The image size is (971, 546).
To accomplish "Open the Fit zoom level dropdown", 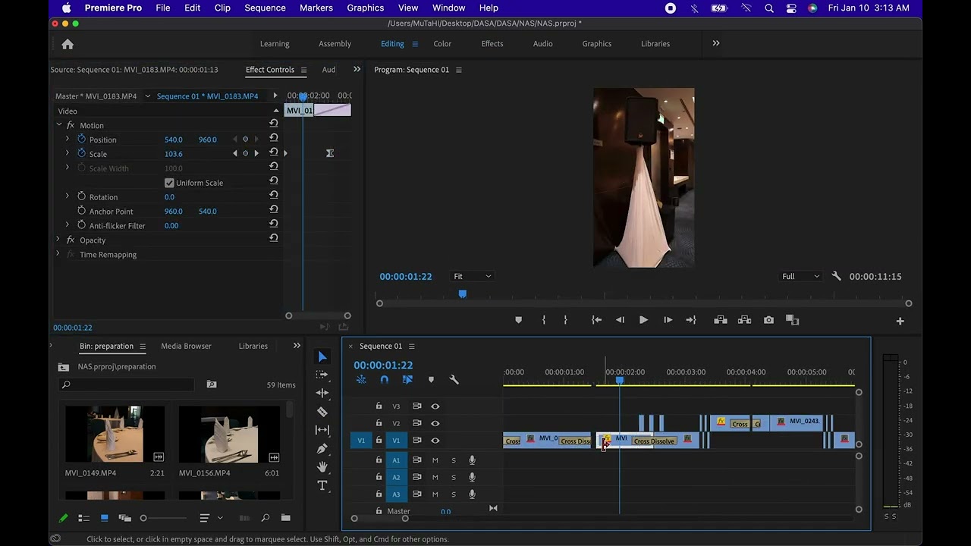I will pos(472,276).
